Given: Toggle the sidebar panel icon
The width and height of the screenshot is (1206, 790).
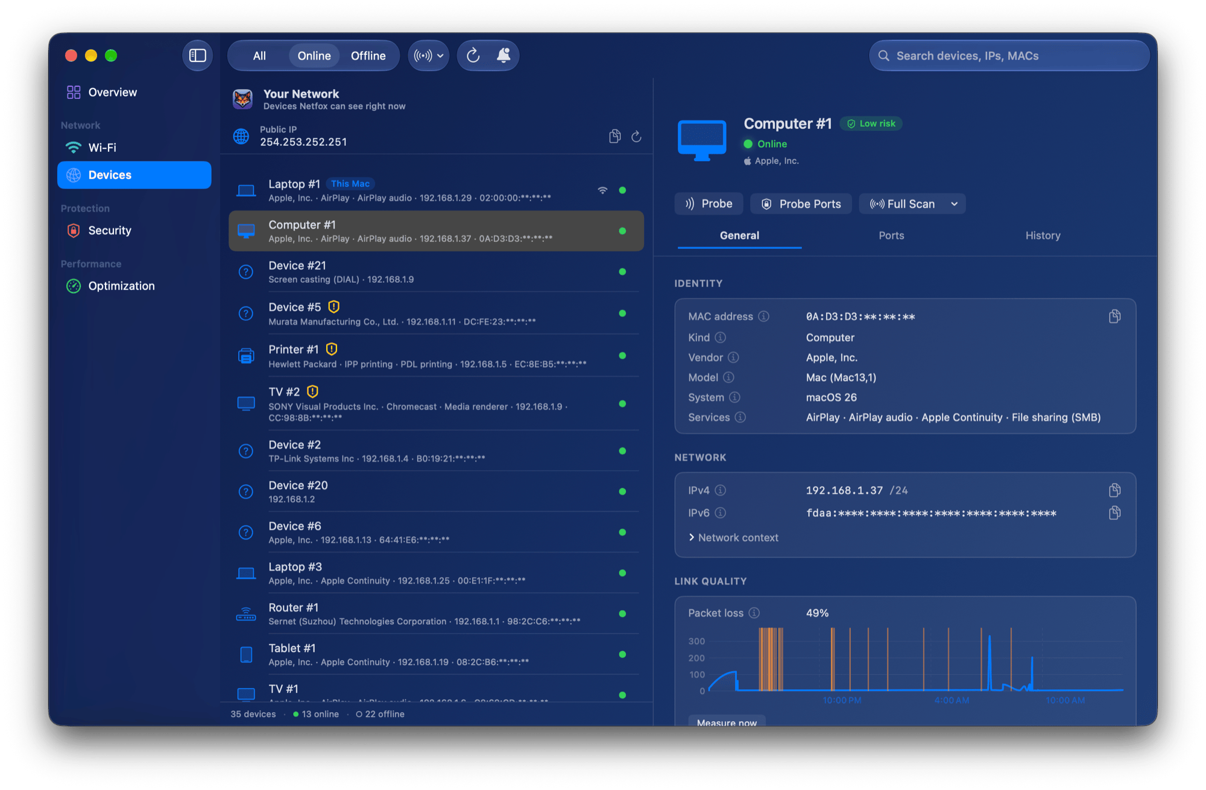Looking at the screenshot, I should [198, 55].
